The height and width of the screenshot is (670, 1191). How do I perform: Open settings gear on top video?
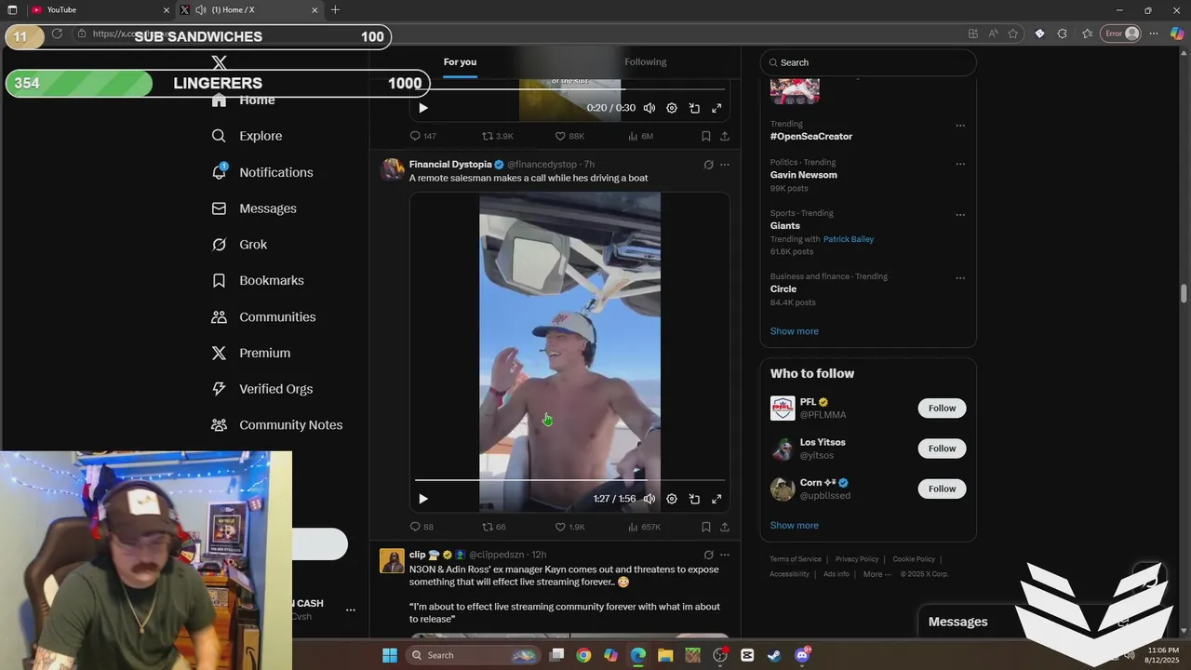click(672, 108)
